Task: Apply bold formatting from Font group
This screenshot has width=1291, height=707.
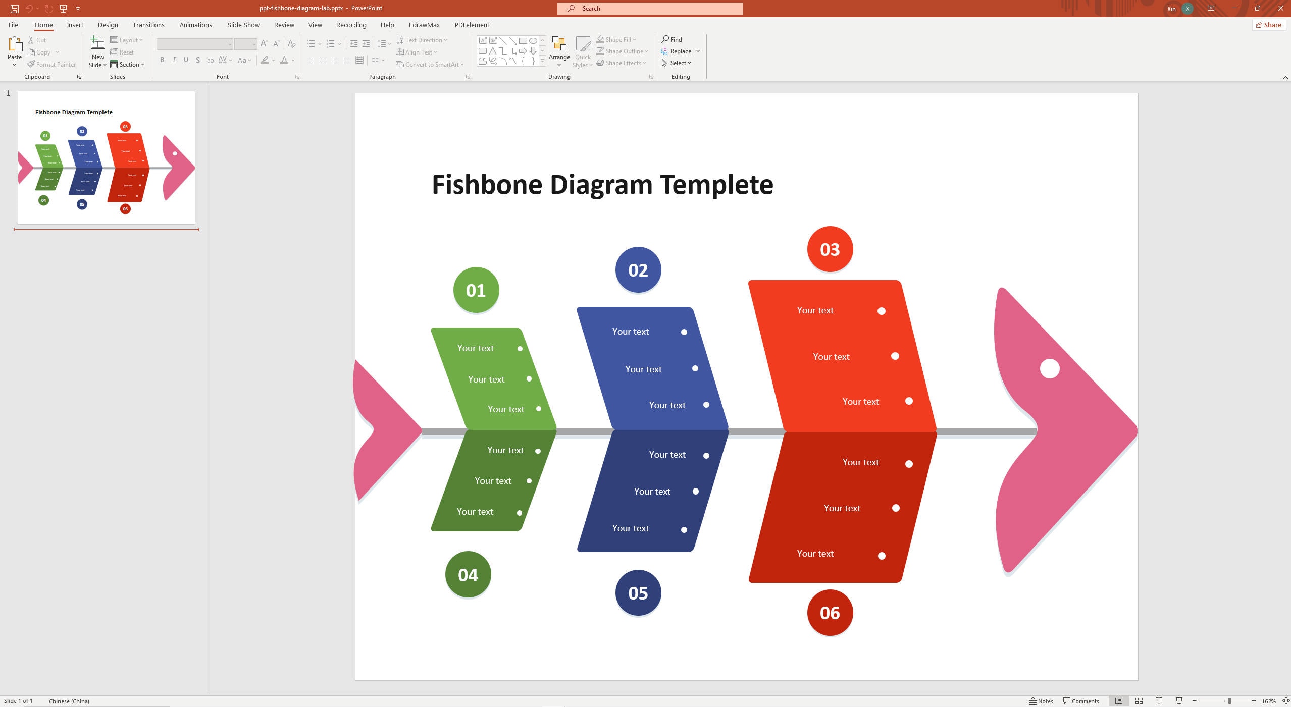Action: pyautogui.click(x=162, y=60)
